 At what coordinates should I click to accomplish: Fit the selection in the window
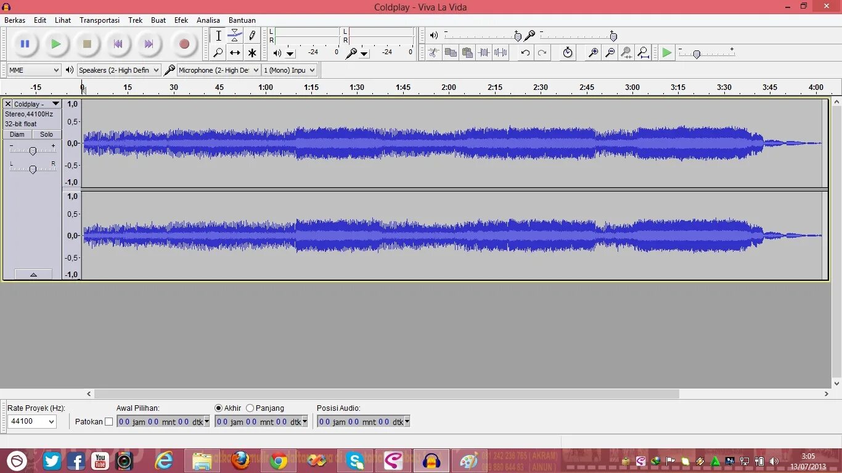point(626,52)
